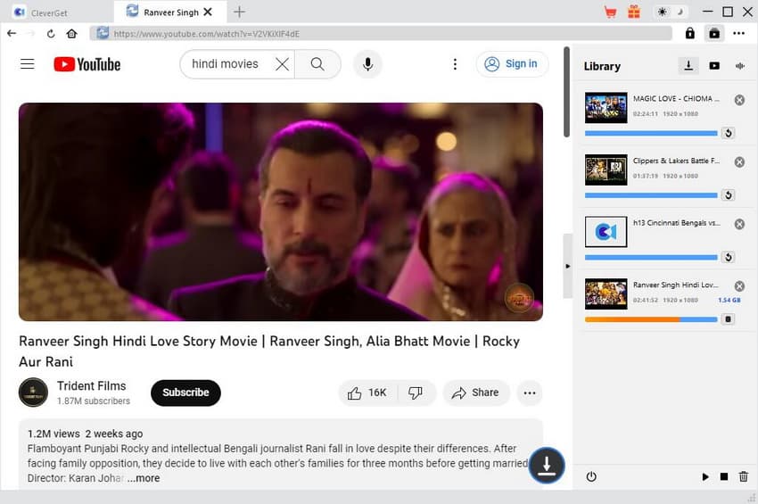The height and width of the screenshot is (504, 758).
Task: Open the shopping cart icon
Action: tap(610, 12)
